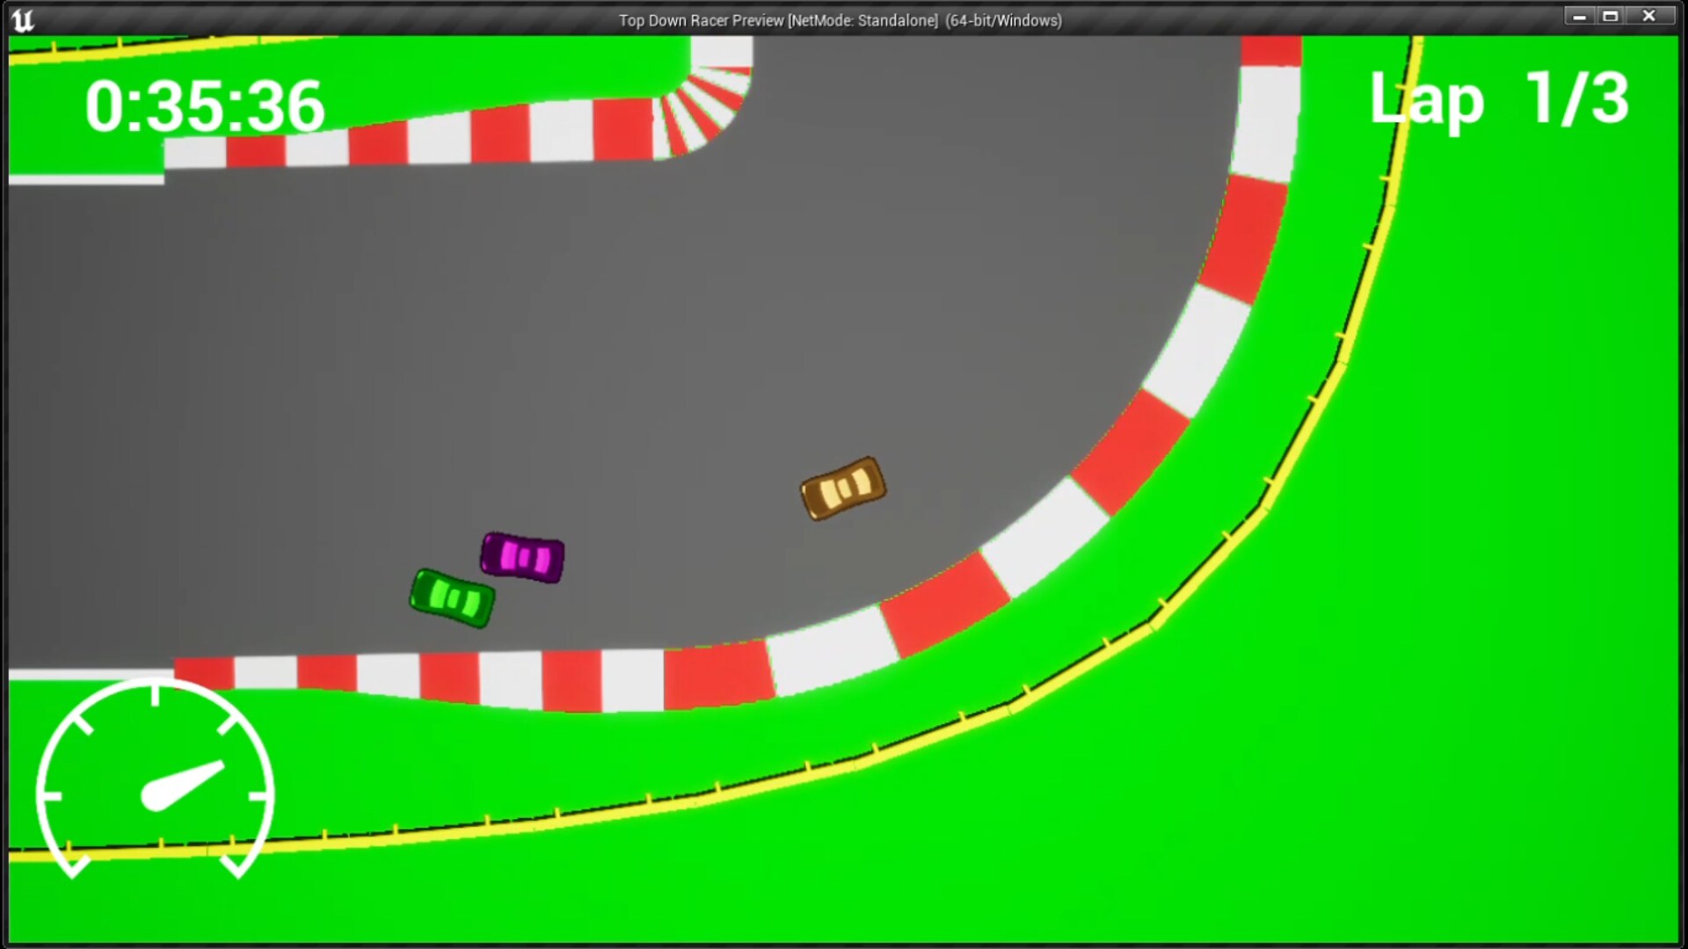The image size is (1688, 949).
Task: Select the green car sprite
Action: coord(452,597)
